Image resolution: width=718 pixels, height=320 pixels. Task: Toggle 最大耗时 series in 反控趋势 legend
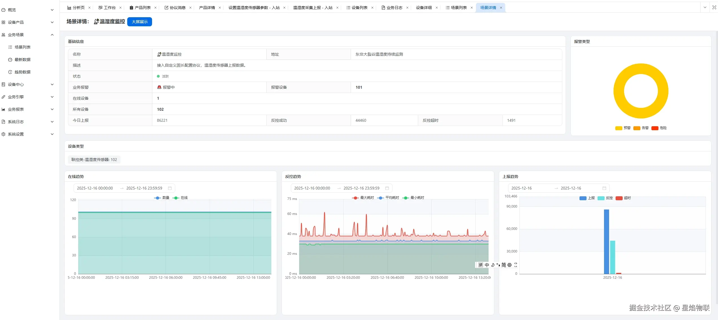coord(363,198)
